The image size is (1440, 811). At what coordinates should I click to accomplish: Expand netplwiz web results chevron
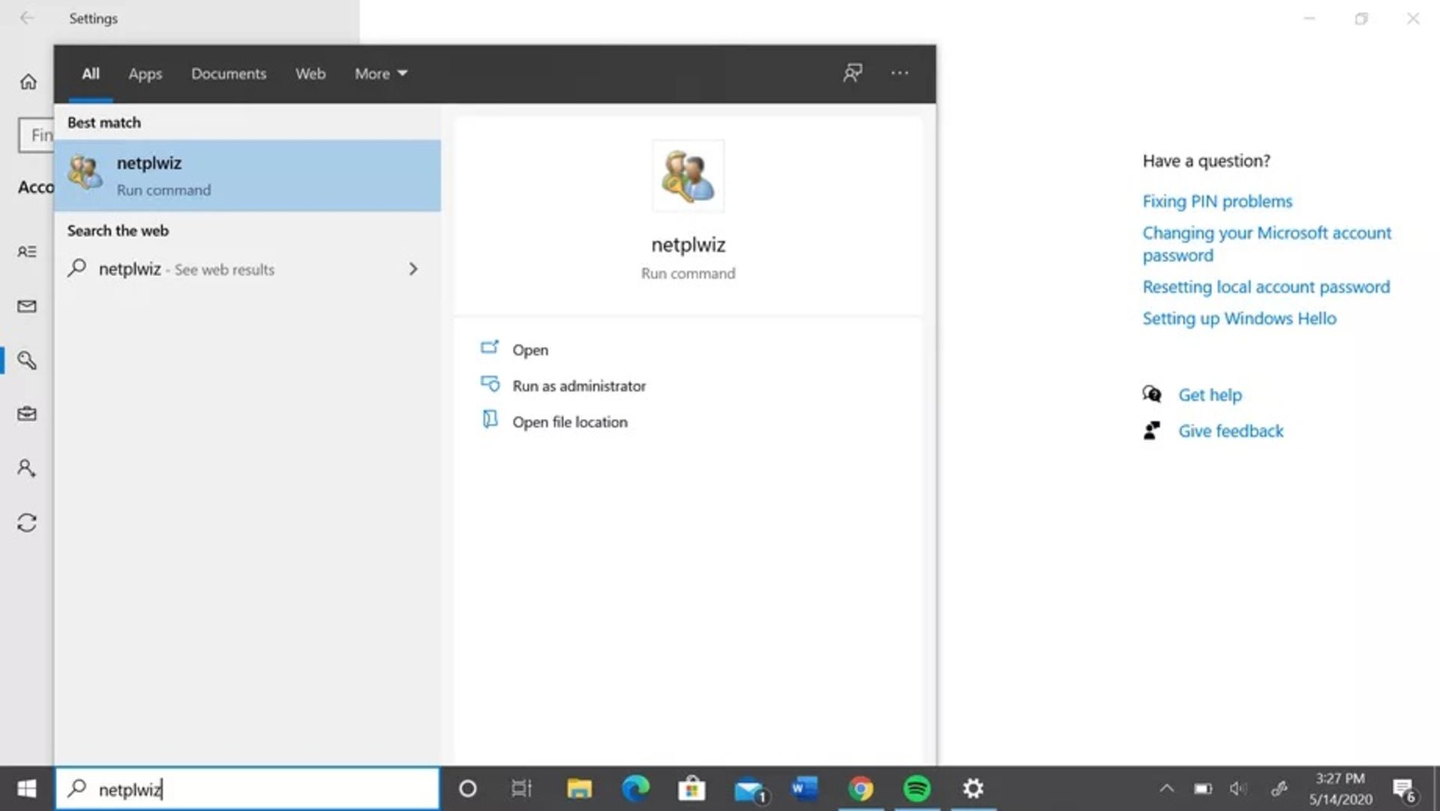(413, 269)
